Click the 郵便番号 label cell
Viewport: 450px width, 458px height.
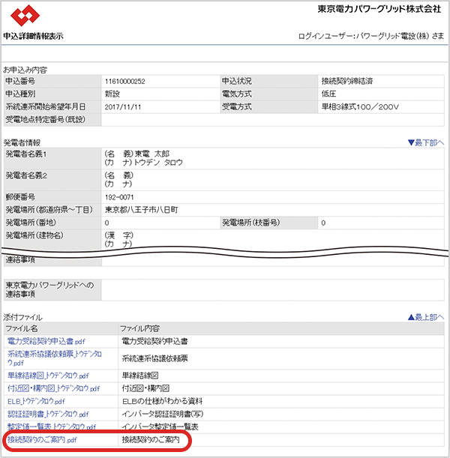[x=52, y=197]
